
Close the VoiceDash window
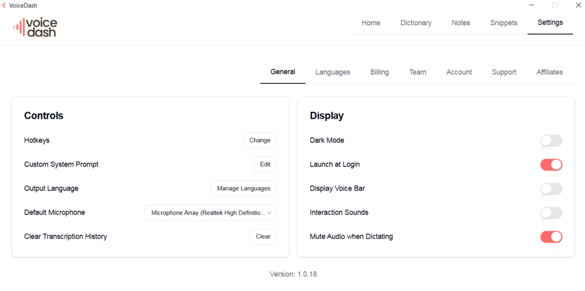click(578, 5)
